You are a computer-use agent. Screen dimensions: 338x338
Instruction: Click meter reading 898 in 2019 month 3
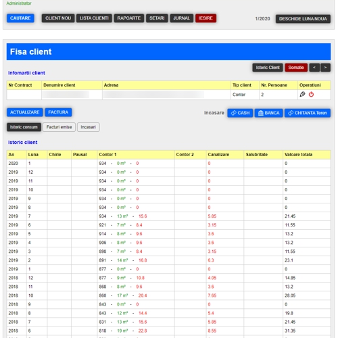pos(103,251)
